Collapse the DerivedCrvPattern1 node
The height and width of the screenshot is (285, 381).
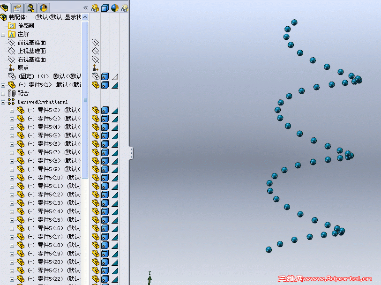pyautogui.click(x=3, y=102)
